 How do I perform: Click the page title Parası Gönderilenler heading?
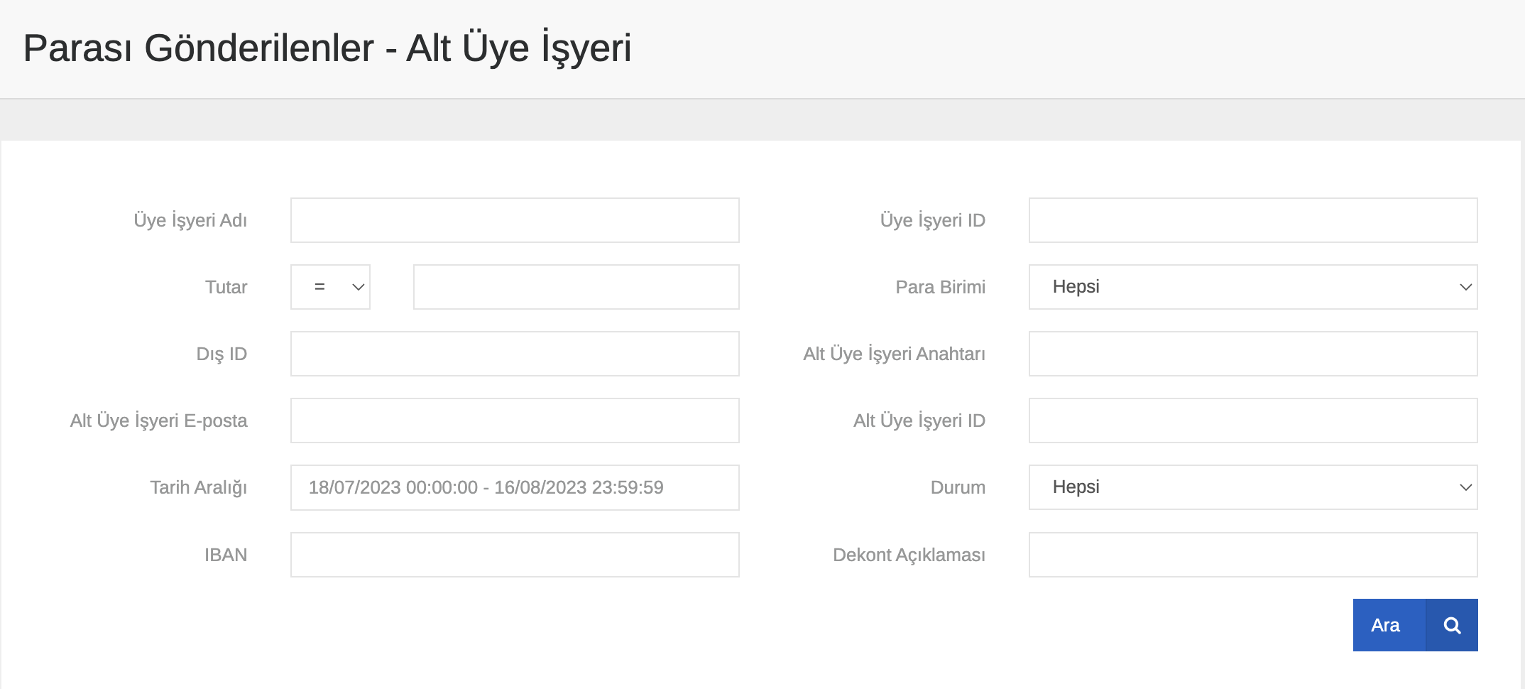(327, 48)
